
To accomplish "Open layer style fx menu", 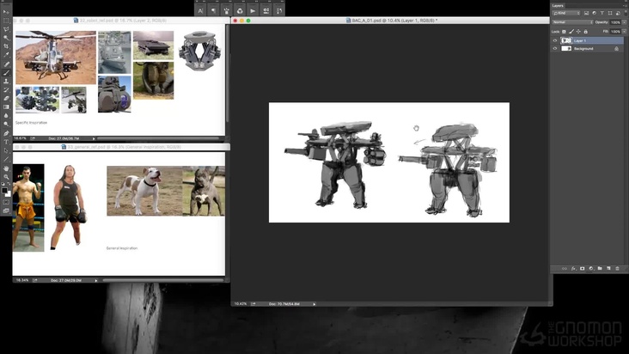I will pyautogui.click(x=574, y=268).
